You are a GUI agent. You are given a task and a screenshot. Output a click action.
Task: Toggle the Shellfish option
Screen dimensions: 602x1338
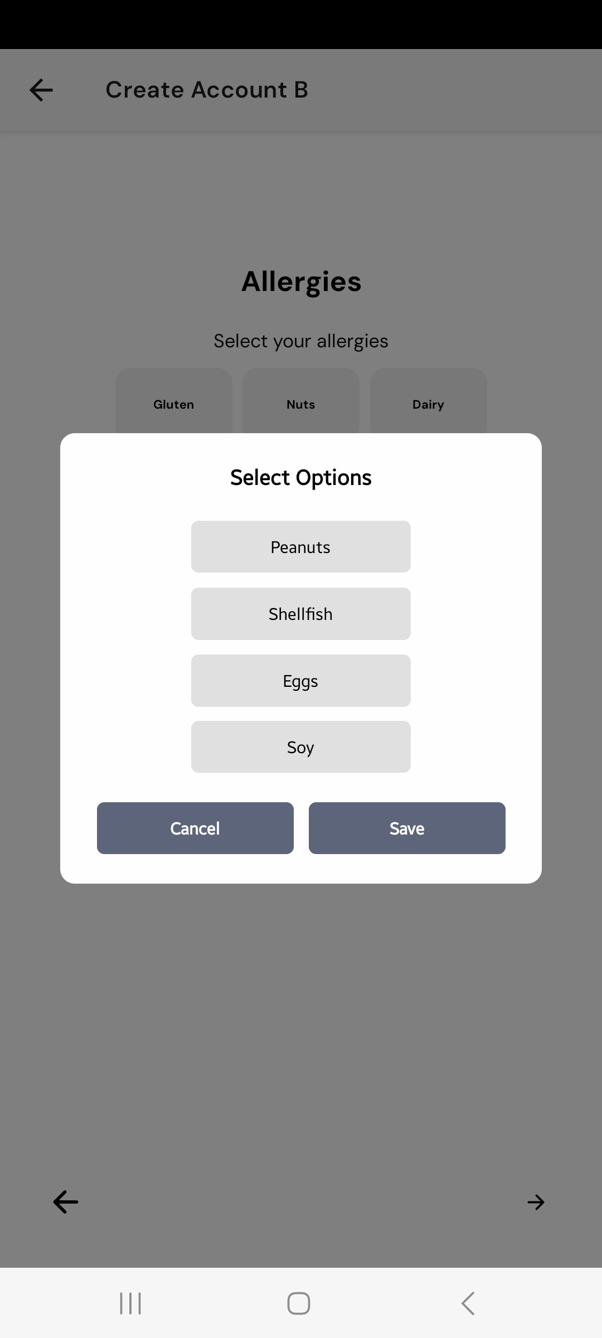pyautogui.click(x=300, y=614)
